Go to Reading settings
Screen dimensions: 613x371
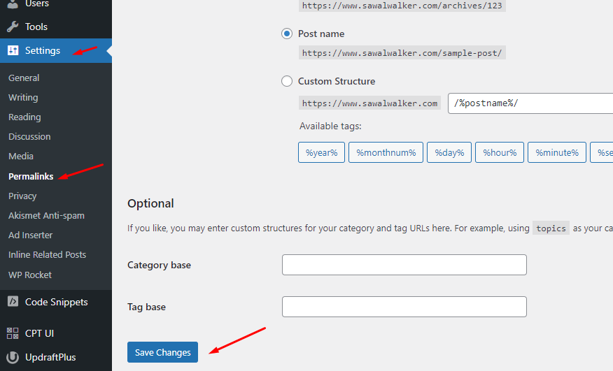[24, 117]
